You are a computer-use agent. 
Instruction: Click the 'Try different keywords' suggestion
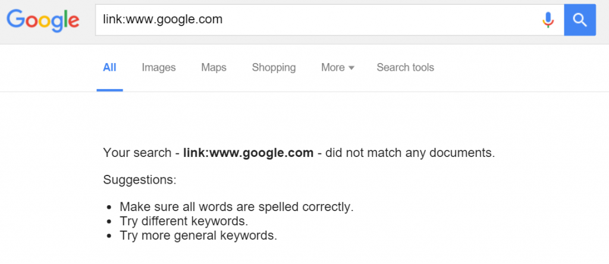(x=184, y=221)
